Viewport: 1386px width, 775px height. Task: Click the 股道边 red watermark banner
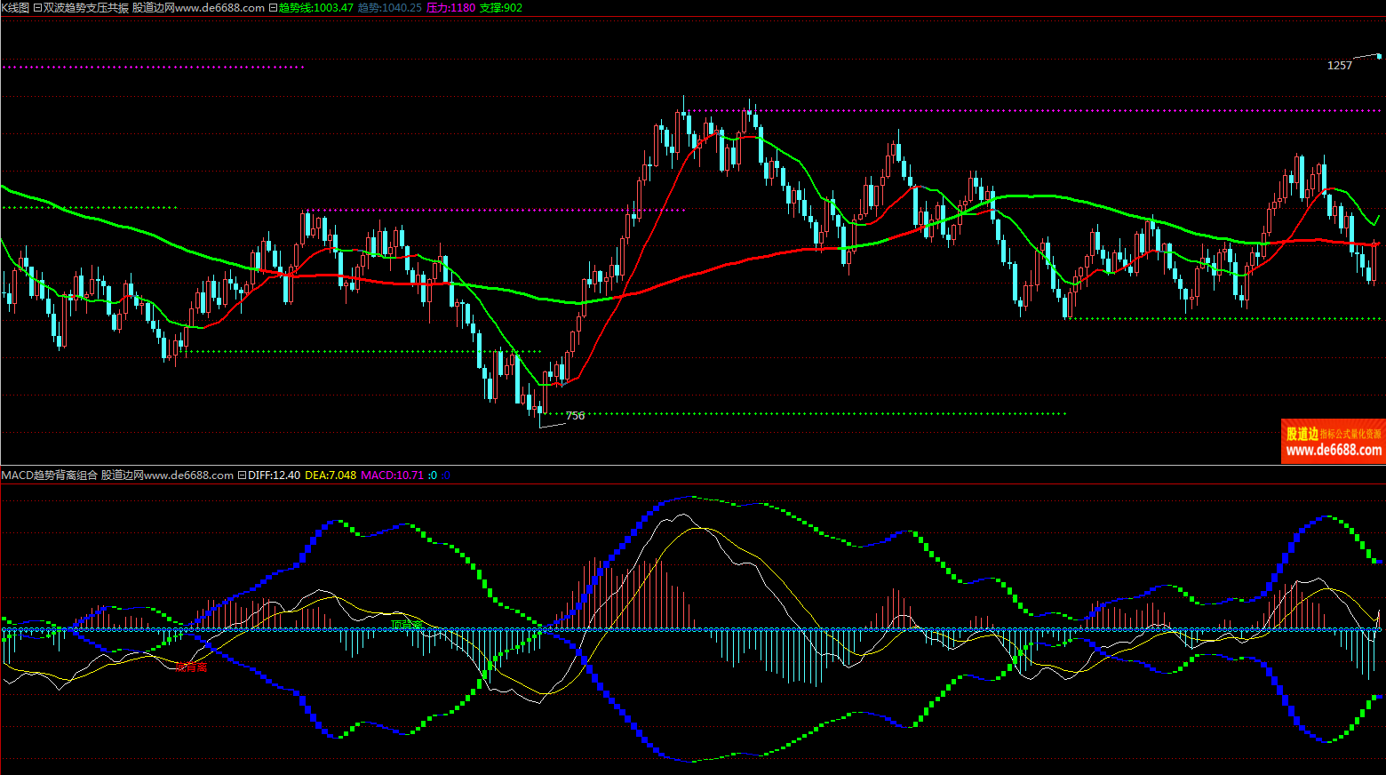1333,441
